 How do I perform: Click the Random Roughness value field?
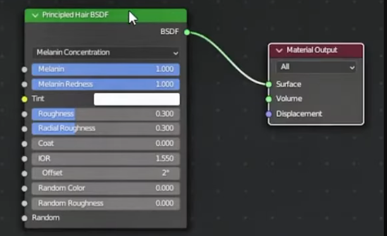tap(106, 203)
